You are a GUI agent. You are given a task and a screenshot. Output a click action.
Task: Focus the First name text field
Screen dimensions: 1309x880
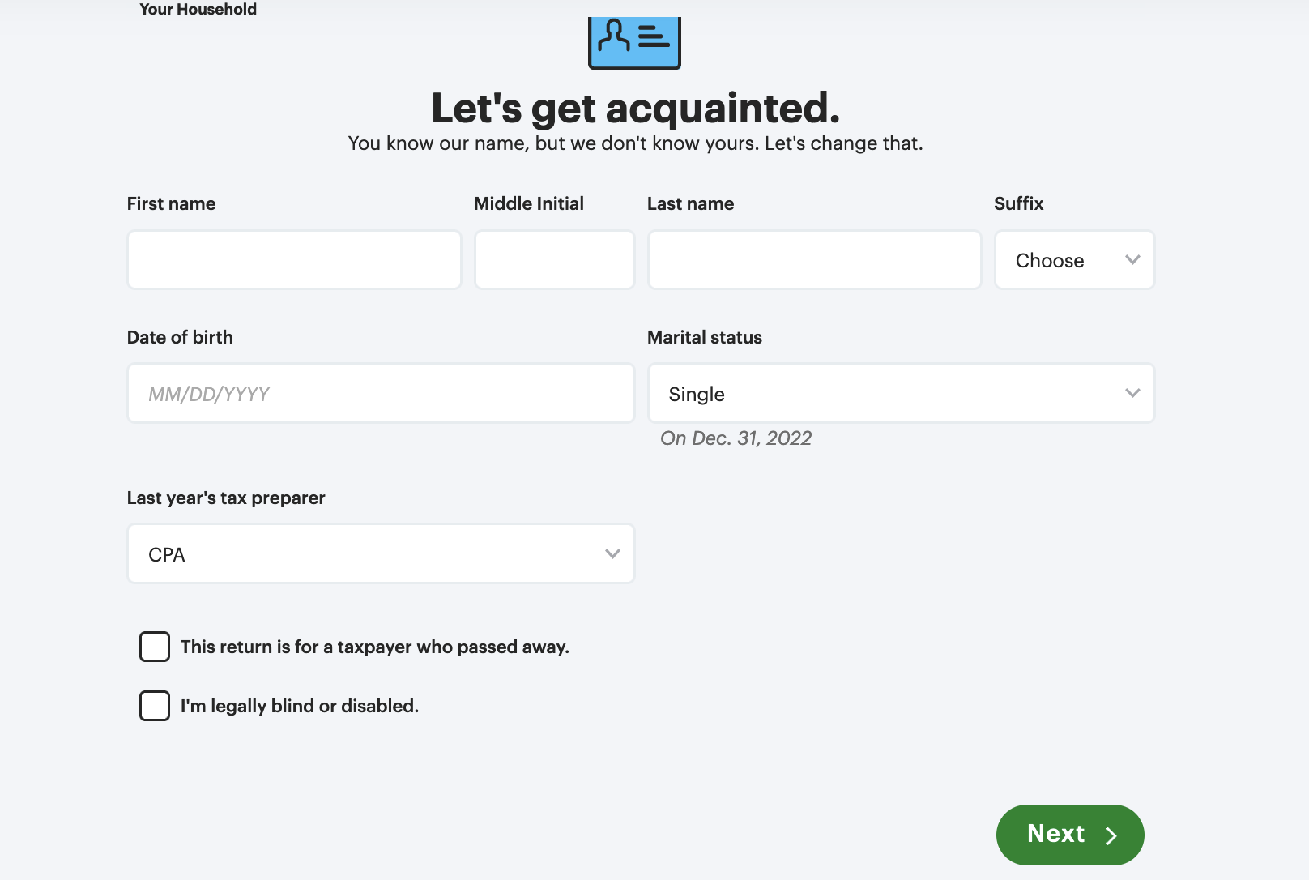pyautogui.click(x=294, y=260)
